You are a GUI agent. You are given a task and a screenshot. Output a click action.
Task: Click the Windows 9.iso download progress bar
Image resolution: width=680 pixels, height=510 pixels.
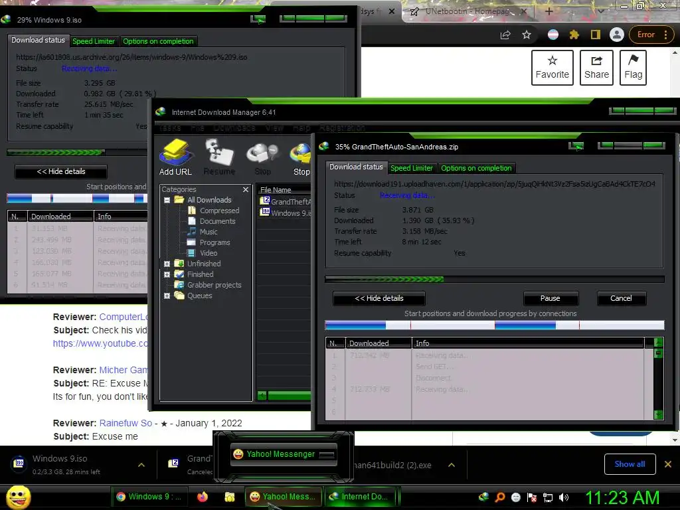(77, 153)
